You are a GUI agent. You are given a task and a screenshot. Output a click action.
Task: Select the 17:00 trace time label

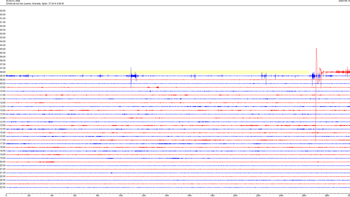click(3, 140)
